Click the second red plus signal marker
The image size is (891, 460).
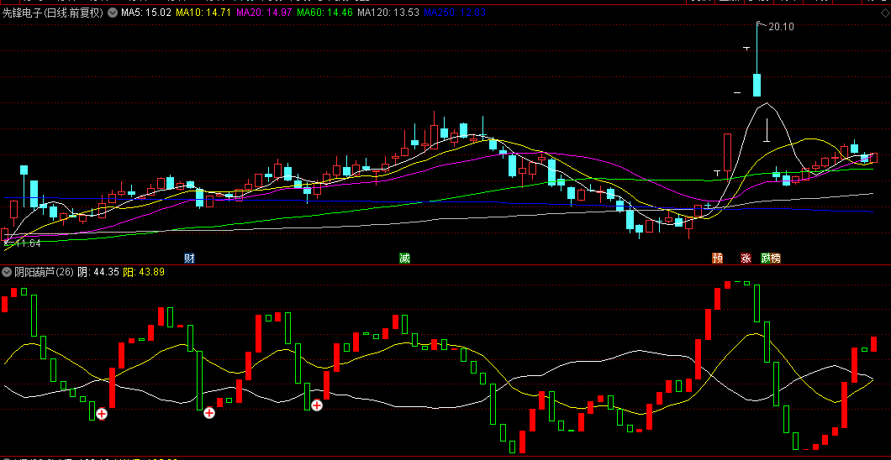(x=209, y=413)
